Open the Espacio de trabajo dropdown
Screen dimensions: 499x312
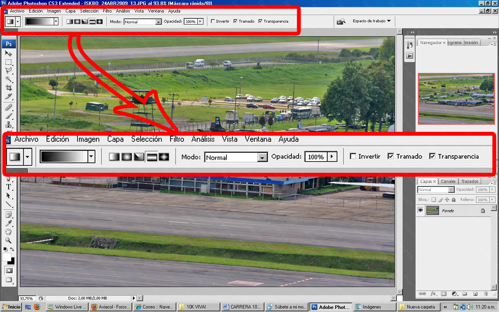(x=372, y=21)
